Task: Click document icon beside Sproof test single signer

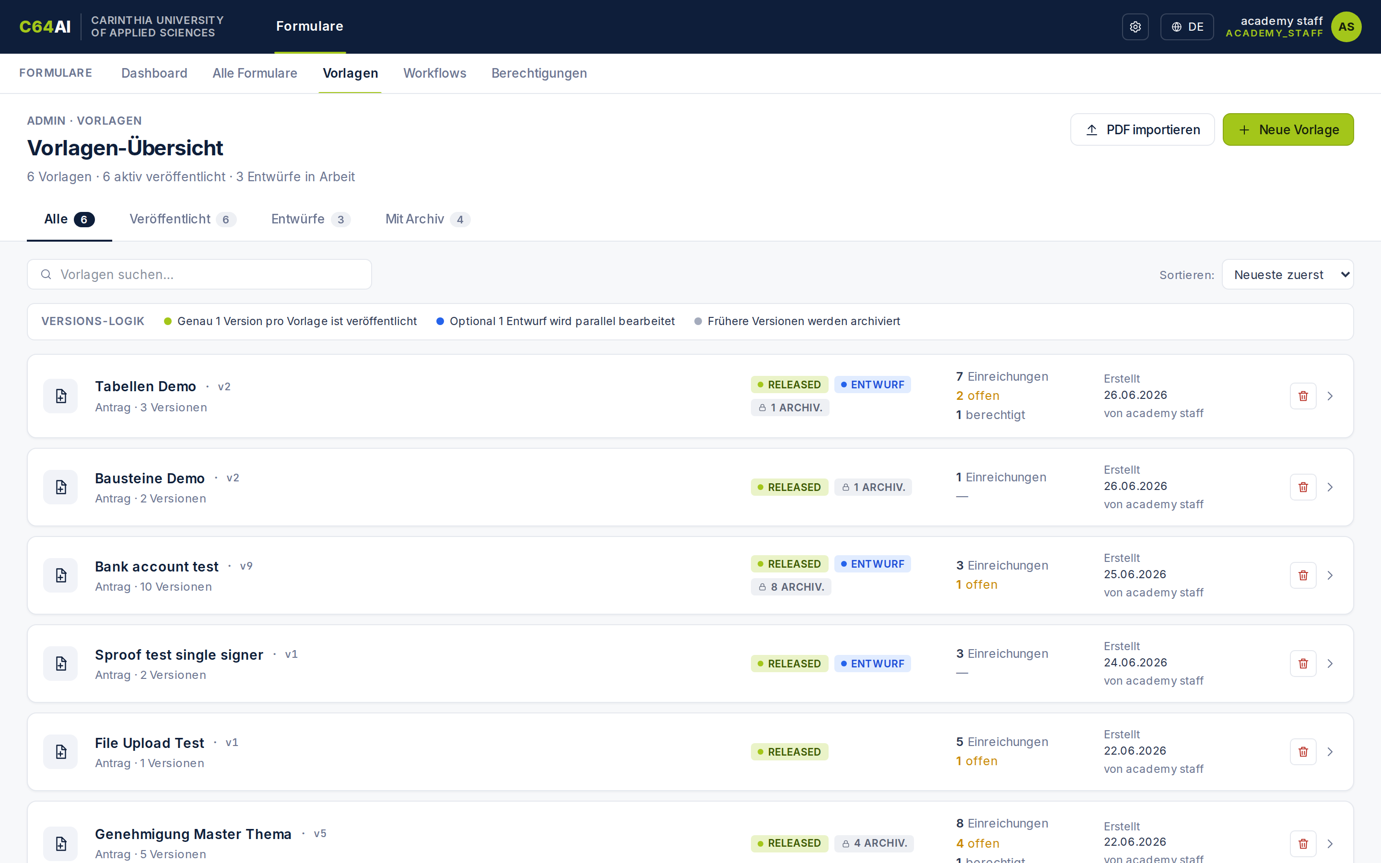Action: pos(60,663)
